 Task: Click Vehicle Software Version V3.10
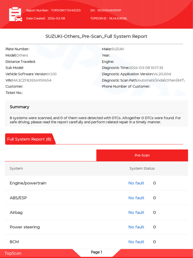(x=52, y=74)
